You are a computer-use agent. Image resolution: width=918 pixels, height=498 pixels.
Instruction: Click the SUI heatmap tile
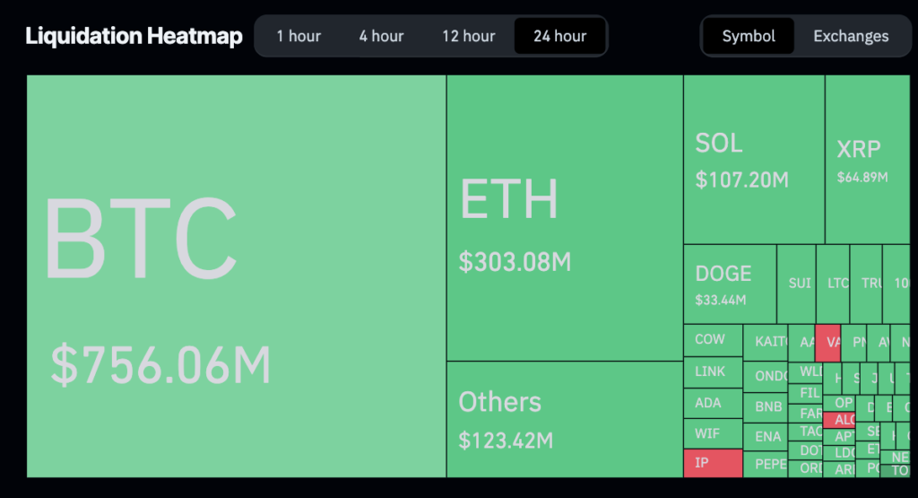coord(798,284)
